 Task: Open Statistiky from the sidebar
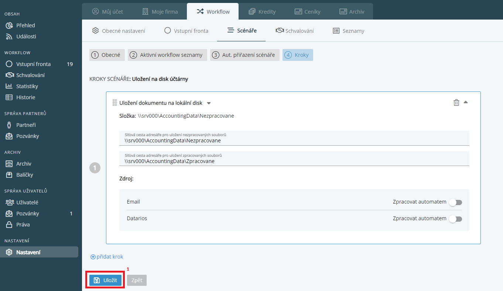pyautogui.click(x=27, y=86)
